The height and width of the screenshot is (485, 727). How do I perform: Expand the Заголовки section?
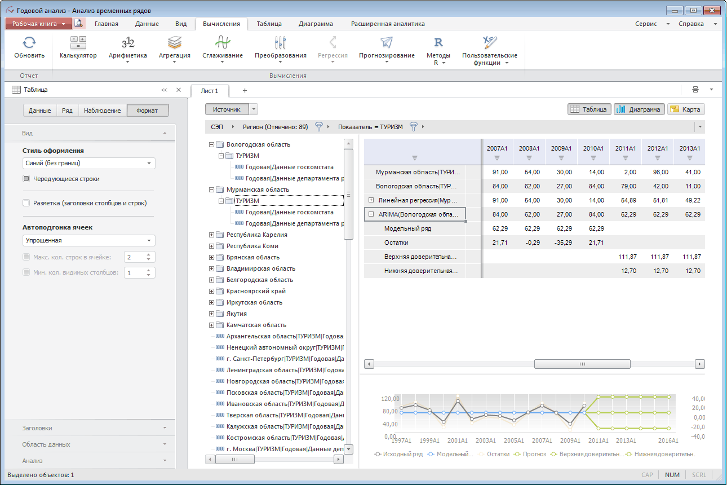(x=94, y=427)
